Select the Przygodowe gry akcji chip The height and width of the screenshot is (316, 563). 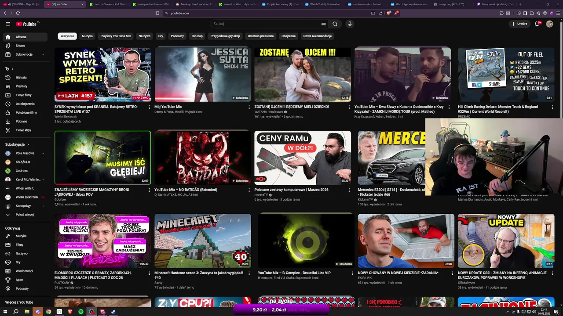coord(225,36)
